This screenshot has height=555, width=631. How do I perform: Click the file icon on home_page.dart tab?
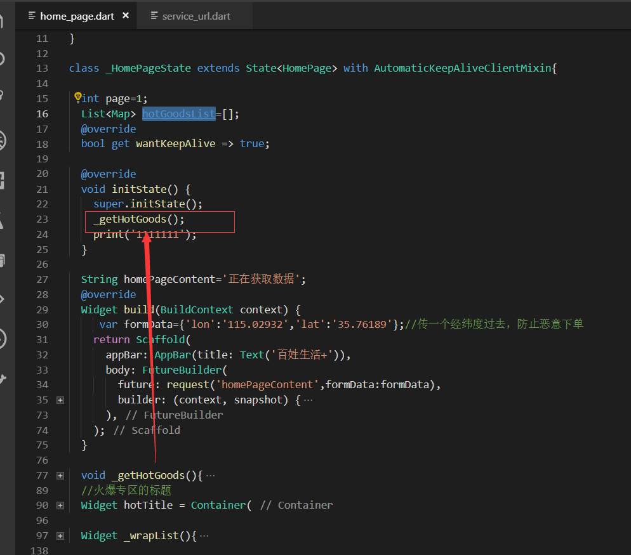[32, 15]
